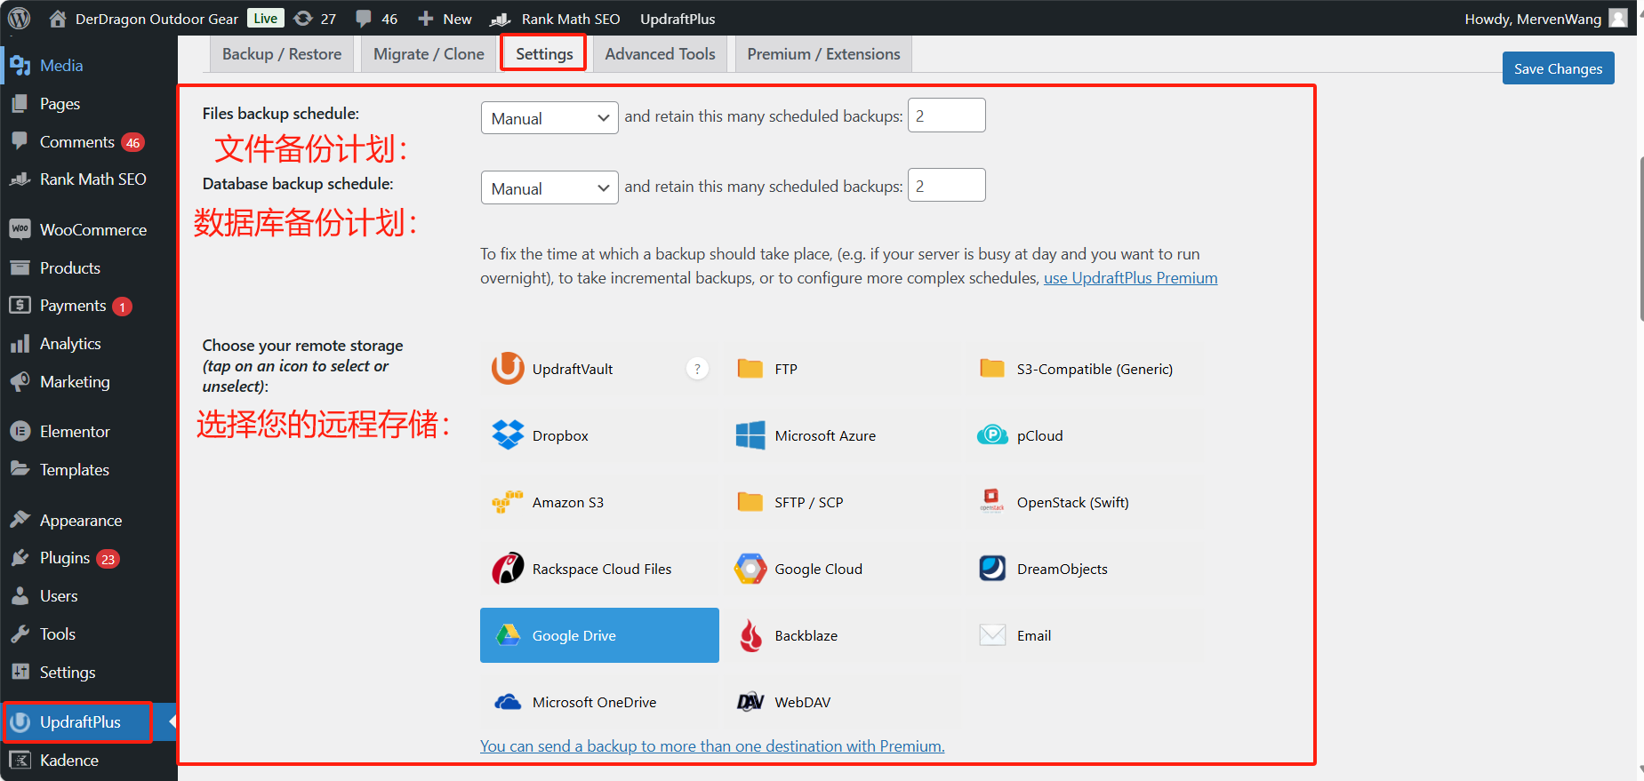Collapse the UpdraftPlus sidebar menu arrow
Image resolution: width=1644 pixels, height=781 pixels.
click(172, 721)
